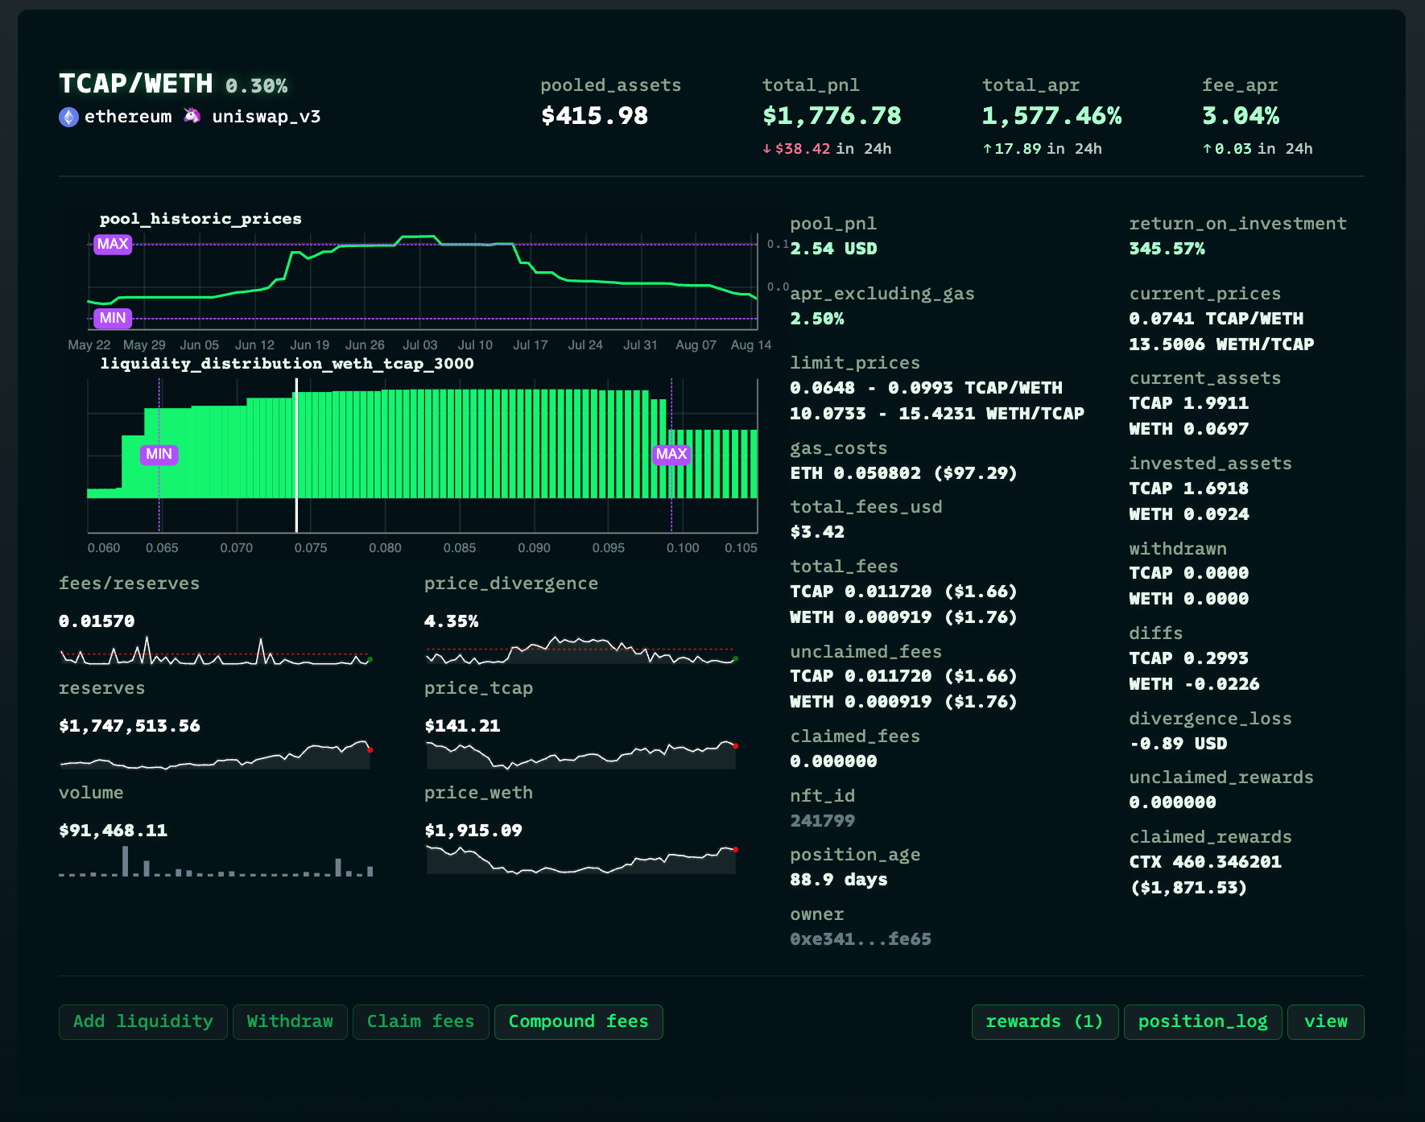Click the MIN label on historic prices chart

[113, 318]
